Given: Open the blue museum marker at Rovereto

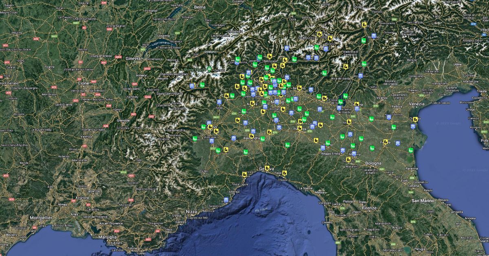Looking at the screenshot, I should coord(360,76).
